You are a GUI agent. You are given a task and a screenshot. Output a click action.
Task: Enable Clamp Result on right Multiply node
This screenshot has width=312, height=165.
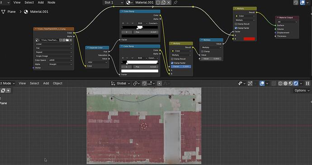[x=236, y=24]
